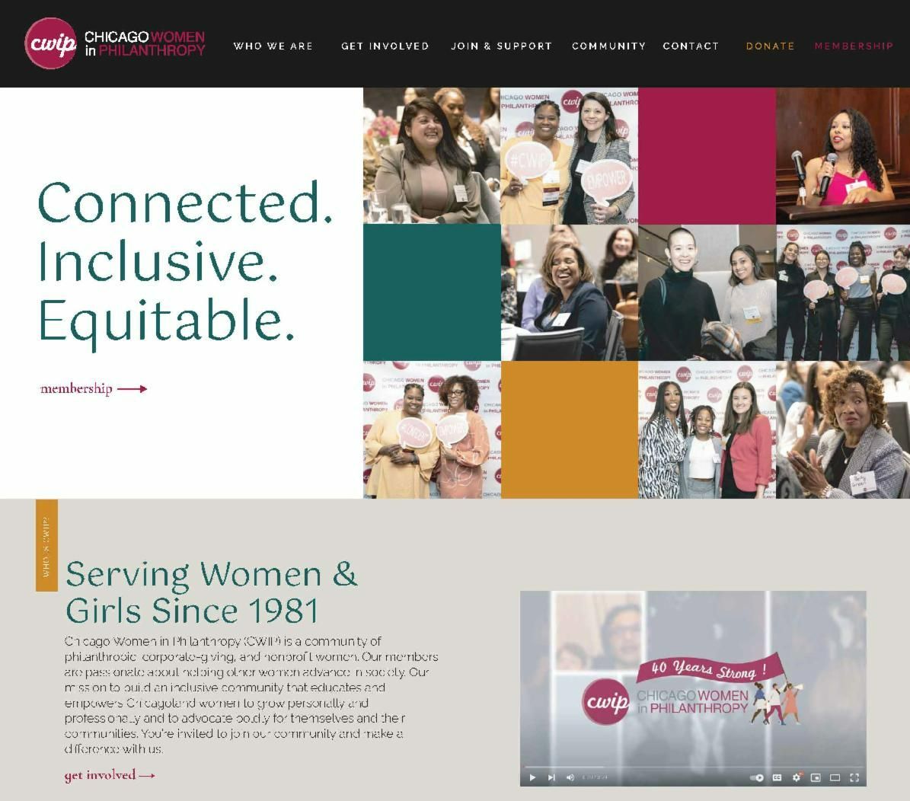This screenshot has width=910, height=801.
Task: Open the Who We Are menu
Action: [273, 46]
